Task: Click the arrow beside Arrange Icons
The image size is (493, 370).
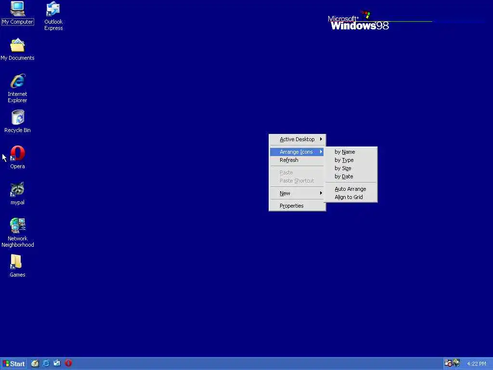Action: pos(321,152)
